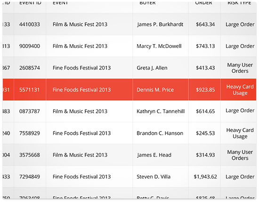Select the highlighted Dennis M. Price row
This screenshot has width=259, height=202.
(129, 90)
